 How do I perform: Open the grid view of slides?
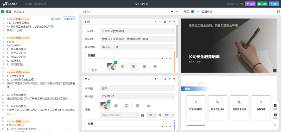point(278,11)
